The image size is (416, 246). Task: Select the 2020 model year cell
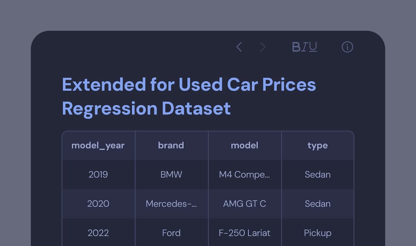tap(98, 204)
